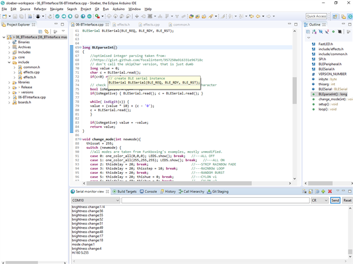Click the Git Staging view icon
The height and width of the screenshot is (264, 353).
(x=208, y=192)
